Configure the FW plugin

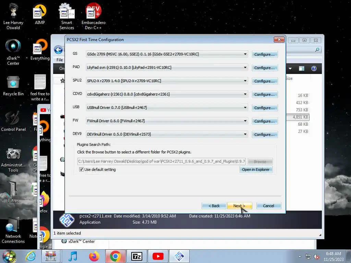265,121
